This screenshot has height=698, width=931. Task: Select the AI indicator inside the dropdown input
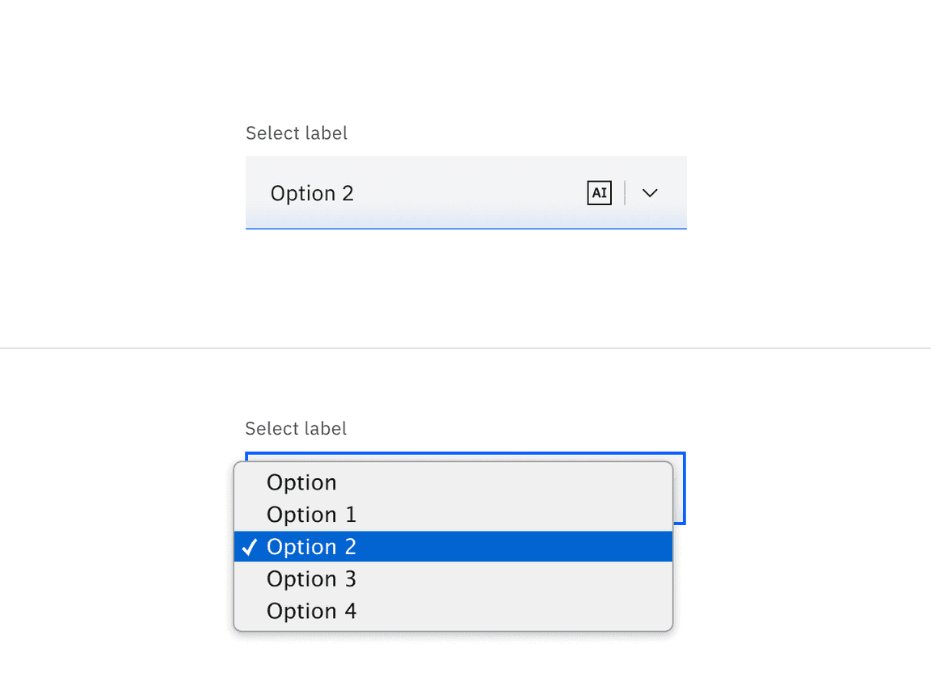point(599,193)
